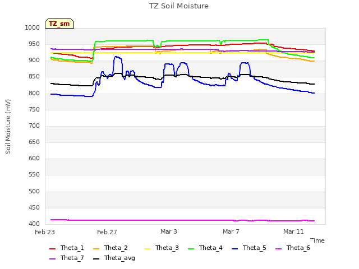Click the purple Theta_7 legend swatch

click(x=52, y=259)
